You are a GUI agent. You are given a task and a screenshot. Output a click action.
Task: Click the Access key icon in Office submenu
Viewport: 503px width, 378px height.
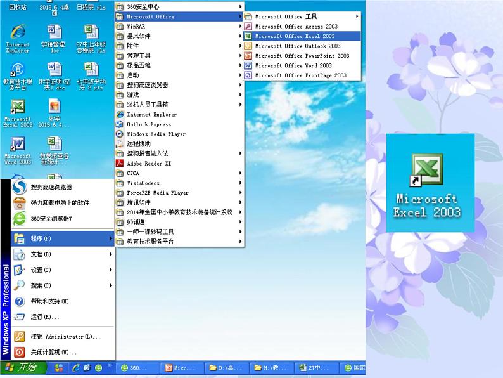[248, 27]
